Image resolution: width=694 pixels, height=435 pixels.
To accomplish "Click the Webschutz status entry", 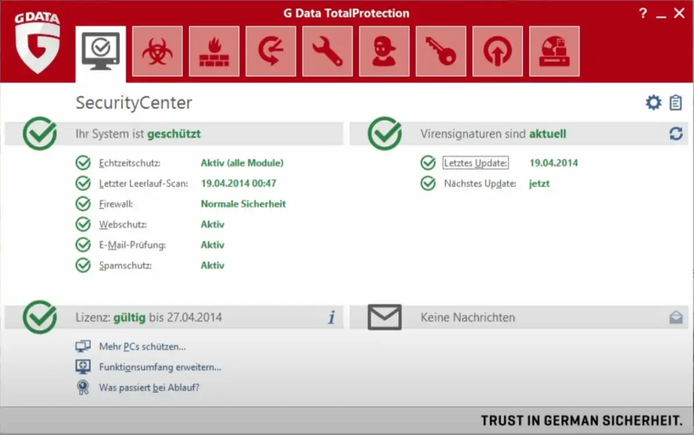I will [122, 225].
